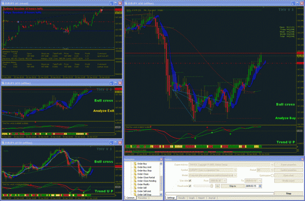305x201 pixels.
Task: Click the Bull cross label in M10 chart
Action: (103, 100)
